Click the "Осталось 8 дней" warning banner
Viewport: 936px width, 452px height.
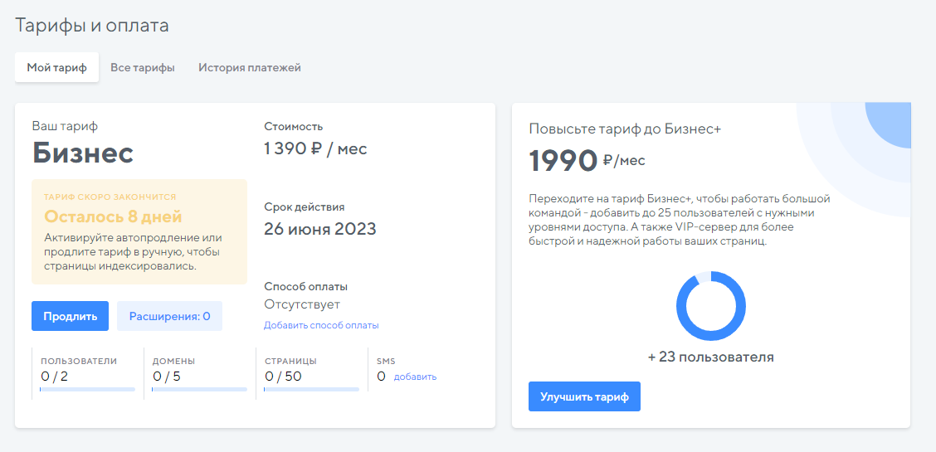[x=139, y=231]
